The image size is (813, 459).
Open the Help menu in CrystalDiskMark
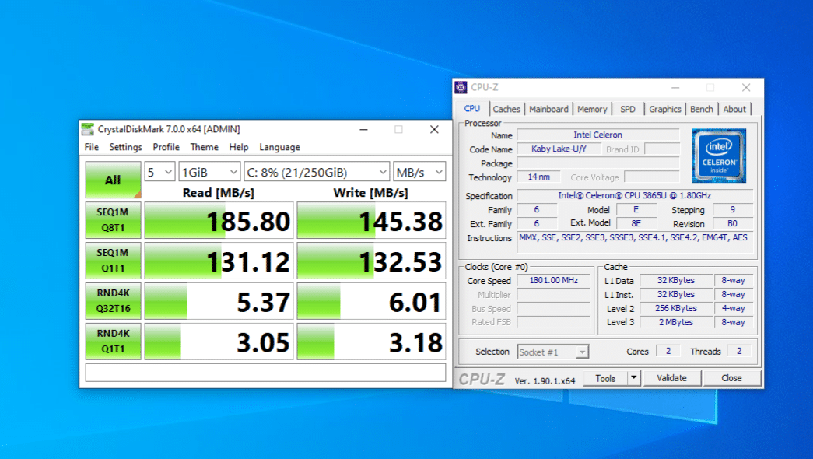point(239,147)
